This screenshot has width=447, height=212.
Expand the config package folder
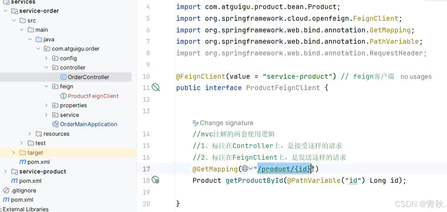click(x=46, y=58)
